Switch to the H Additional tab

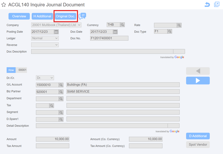click(x=42, y=16)
